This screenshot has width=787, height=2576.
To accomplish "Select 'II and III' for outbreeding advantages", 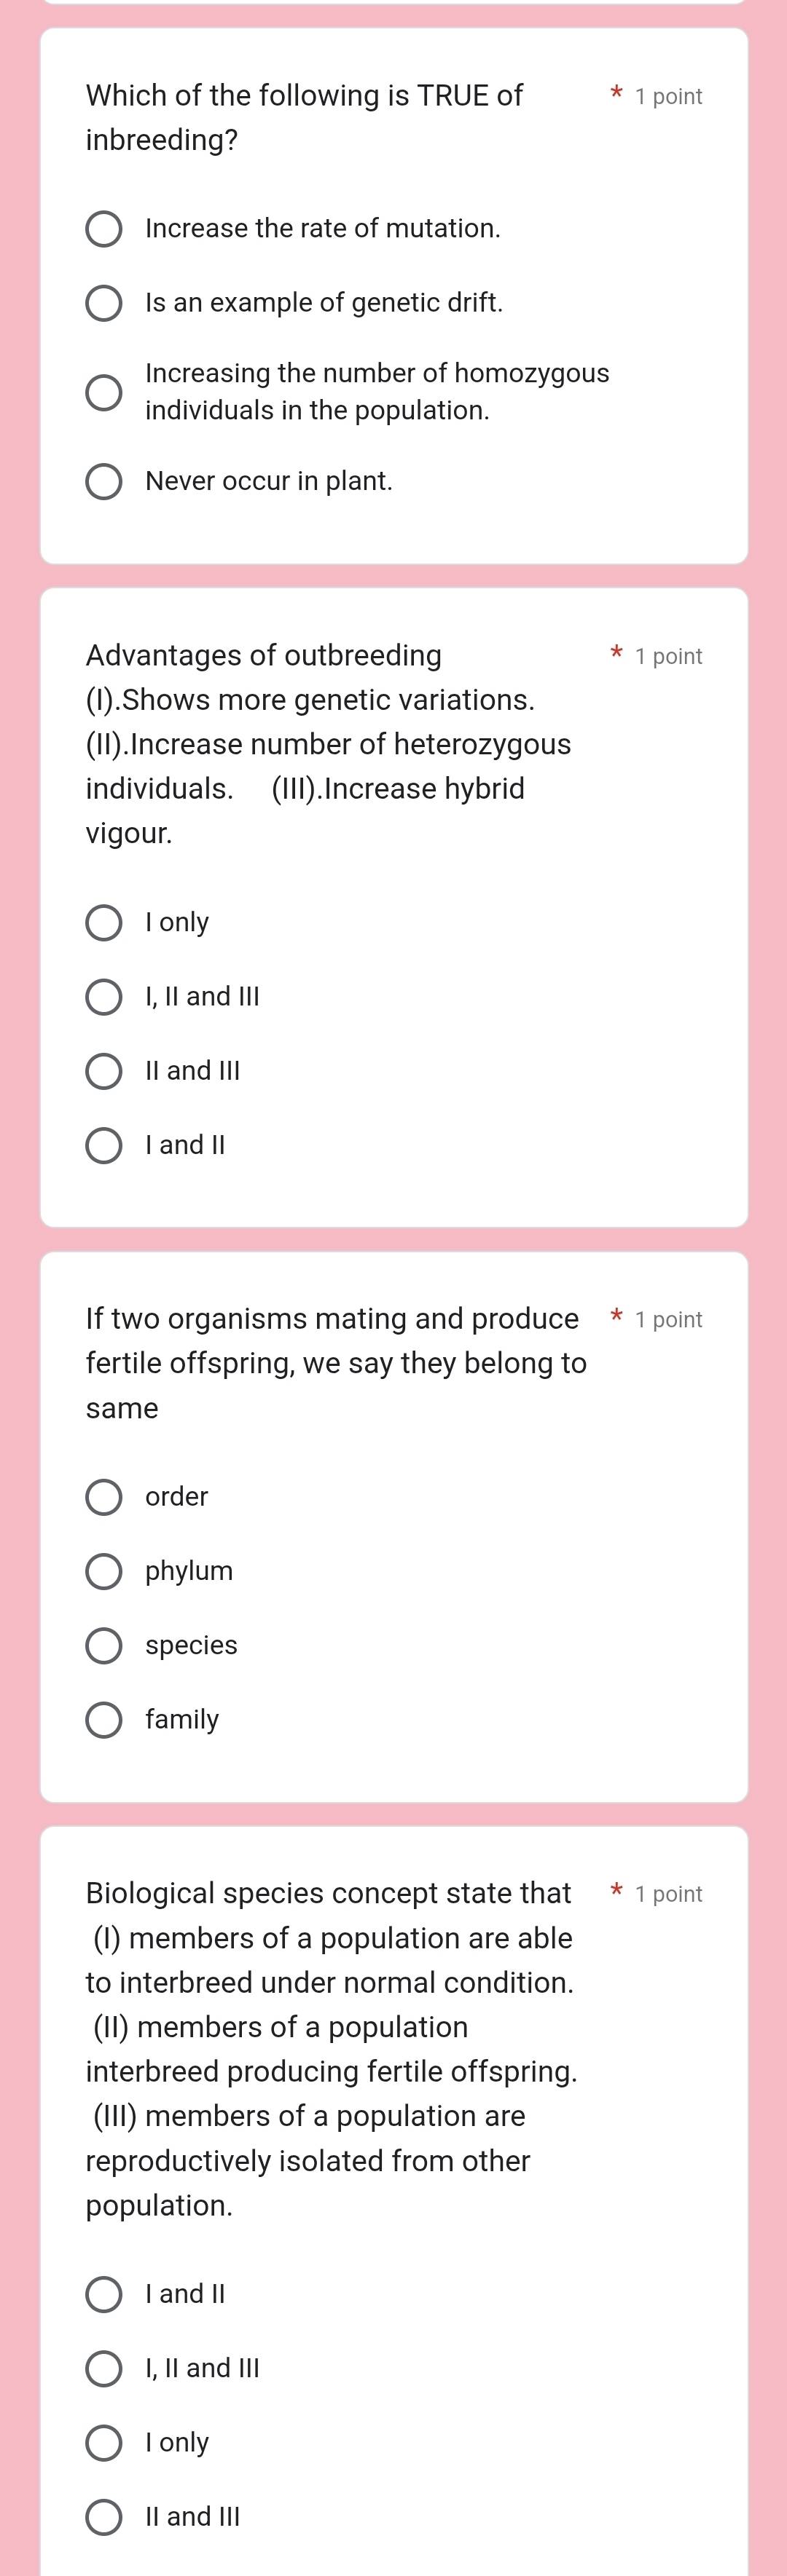I will point(103,1071).
